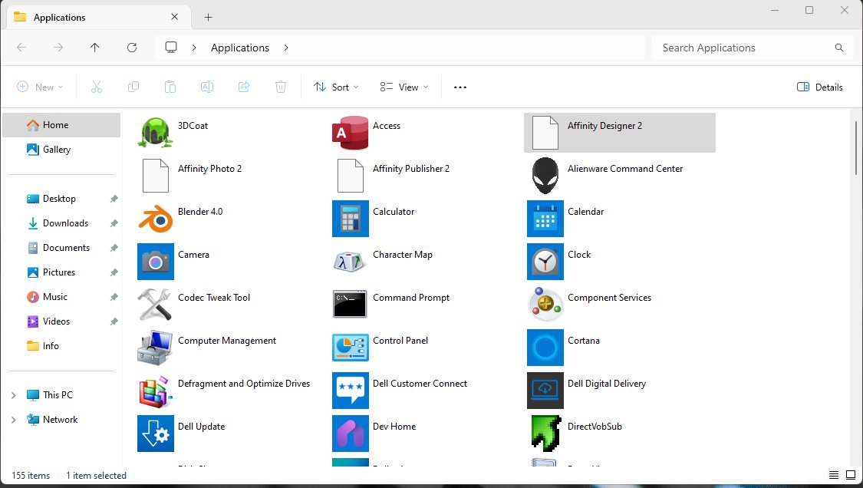Click the Rename toolbar icon

tap(207, 87)
